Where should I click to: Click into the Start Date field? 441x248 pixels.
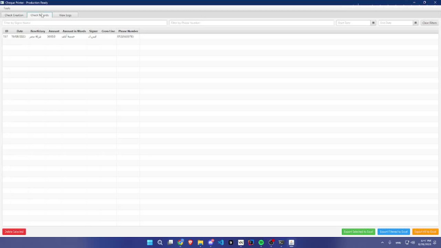353,23
